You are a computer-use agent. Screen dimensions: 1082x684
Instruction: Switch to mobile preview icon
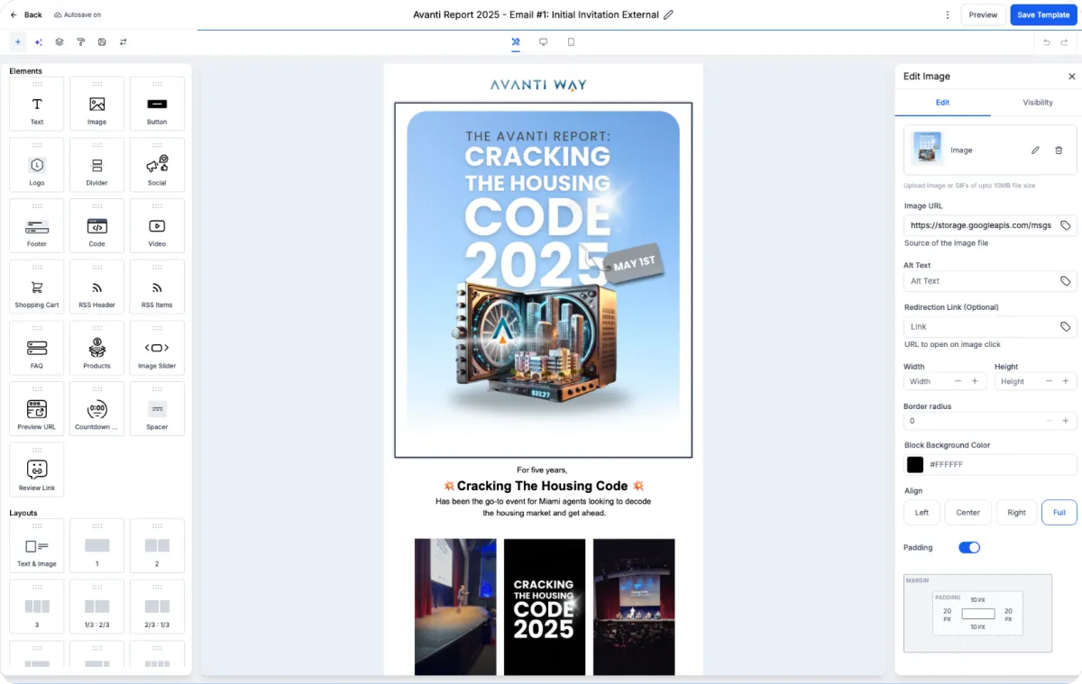(x=571, y=42)
